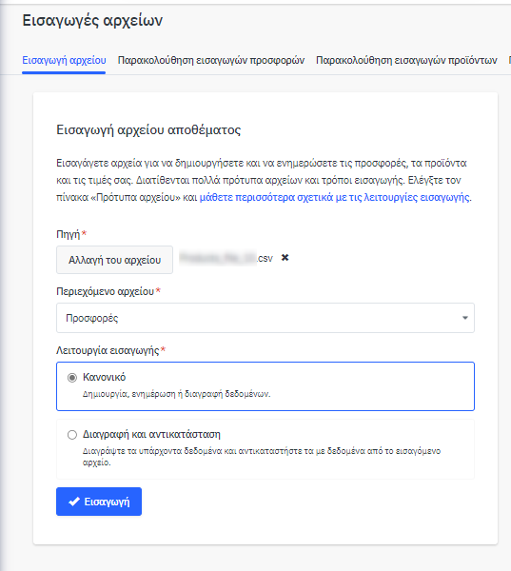The height and width of the screenshot is (571, 511).
Task: Click the Διαγραφή και αντικατάσταση description text
Action: click(x=262, y=457)
